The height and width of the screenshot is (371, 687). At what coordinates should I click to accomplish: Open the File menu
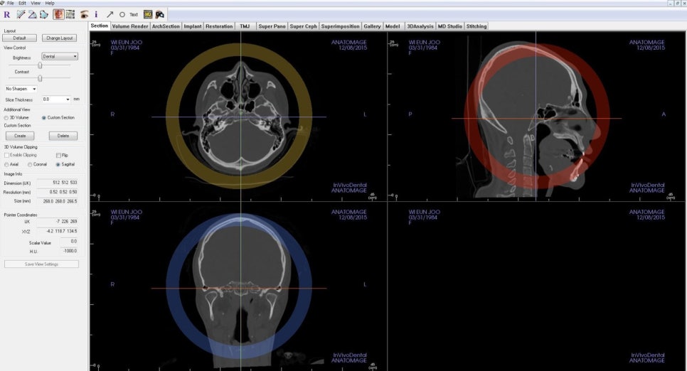coord(11,3)
